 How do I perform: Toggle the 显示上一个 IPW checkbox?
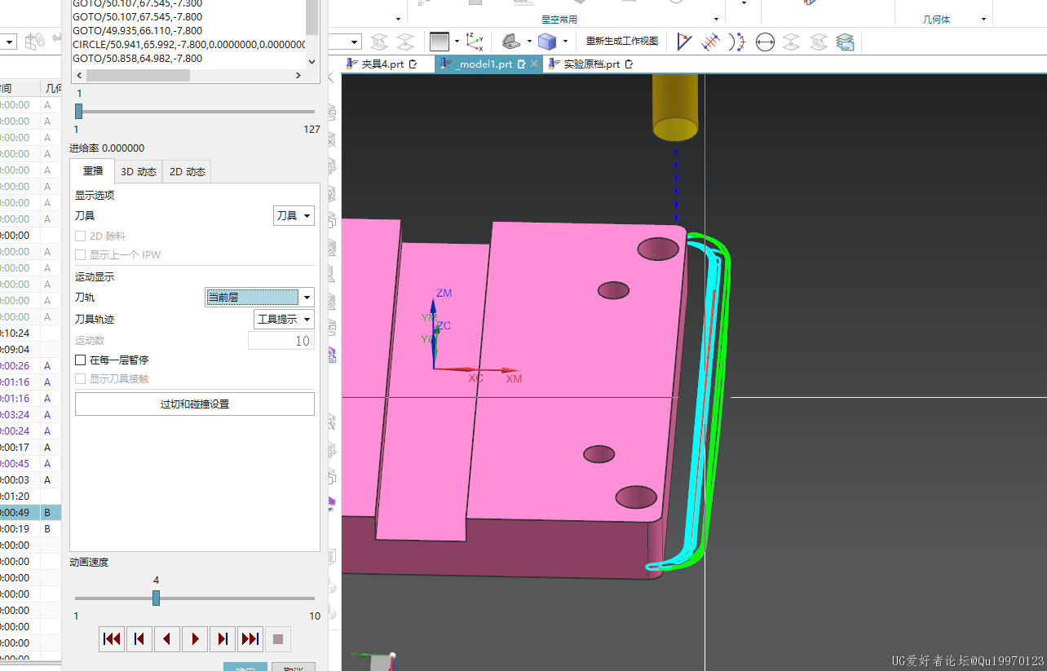click(81, 254)
